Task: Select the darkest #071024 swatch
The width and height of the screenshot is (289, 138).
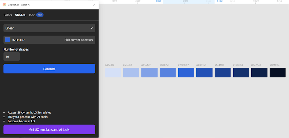Action: pos(278,73)
